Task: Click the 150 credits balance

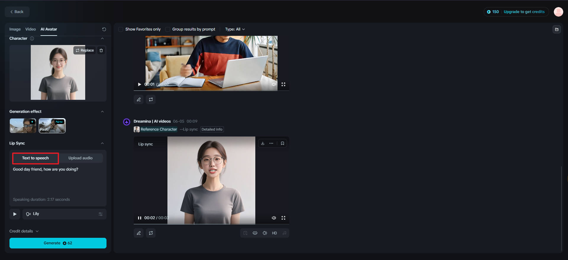Action: pos(493,12)
